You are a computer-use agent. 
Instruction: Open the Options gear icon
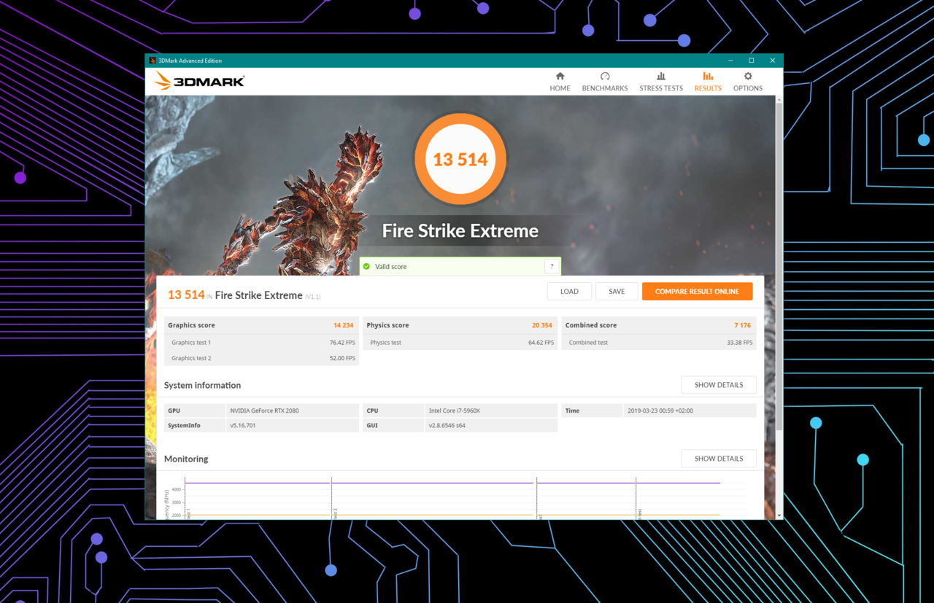pyautogui.click(x=748, y=76)
